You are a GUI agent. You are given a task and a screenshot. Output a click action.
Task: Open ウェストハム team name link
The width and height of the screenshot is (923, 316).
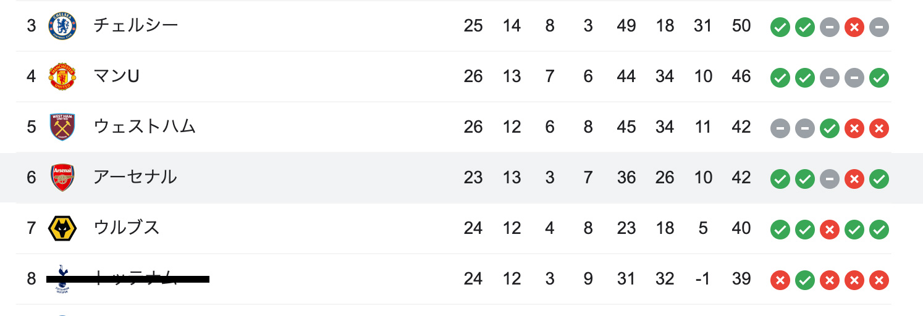(145, 127)
